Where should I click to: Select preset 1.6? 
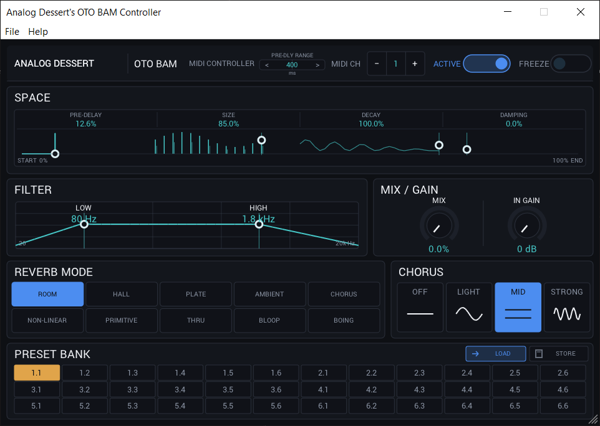click(276, 373)
